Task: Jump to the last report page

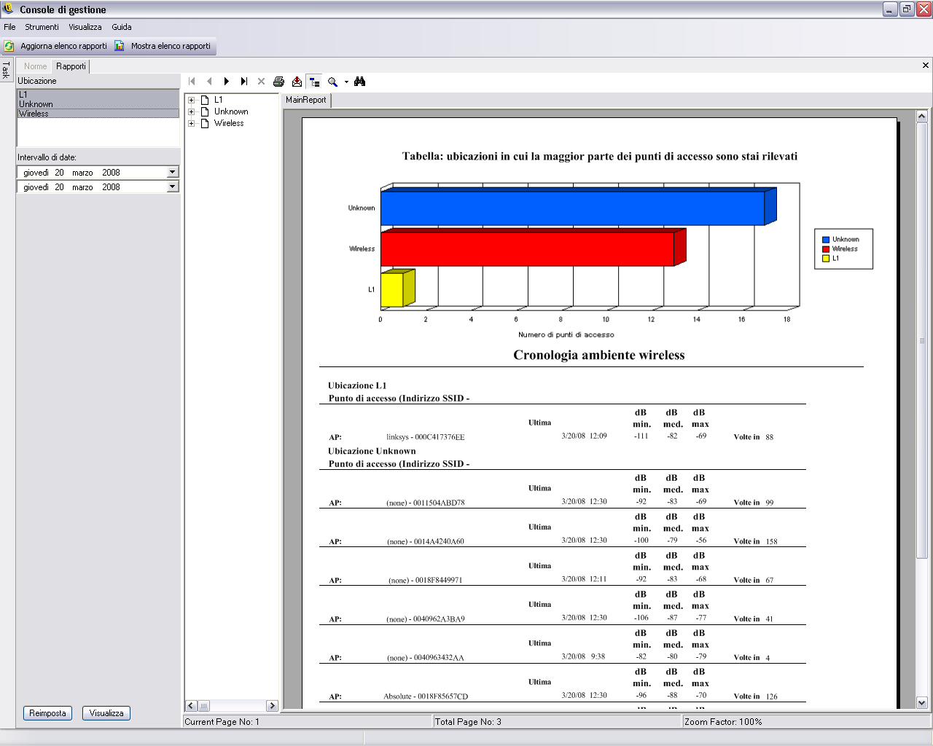Action: click(244, 82)
